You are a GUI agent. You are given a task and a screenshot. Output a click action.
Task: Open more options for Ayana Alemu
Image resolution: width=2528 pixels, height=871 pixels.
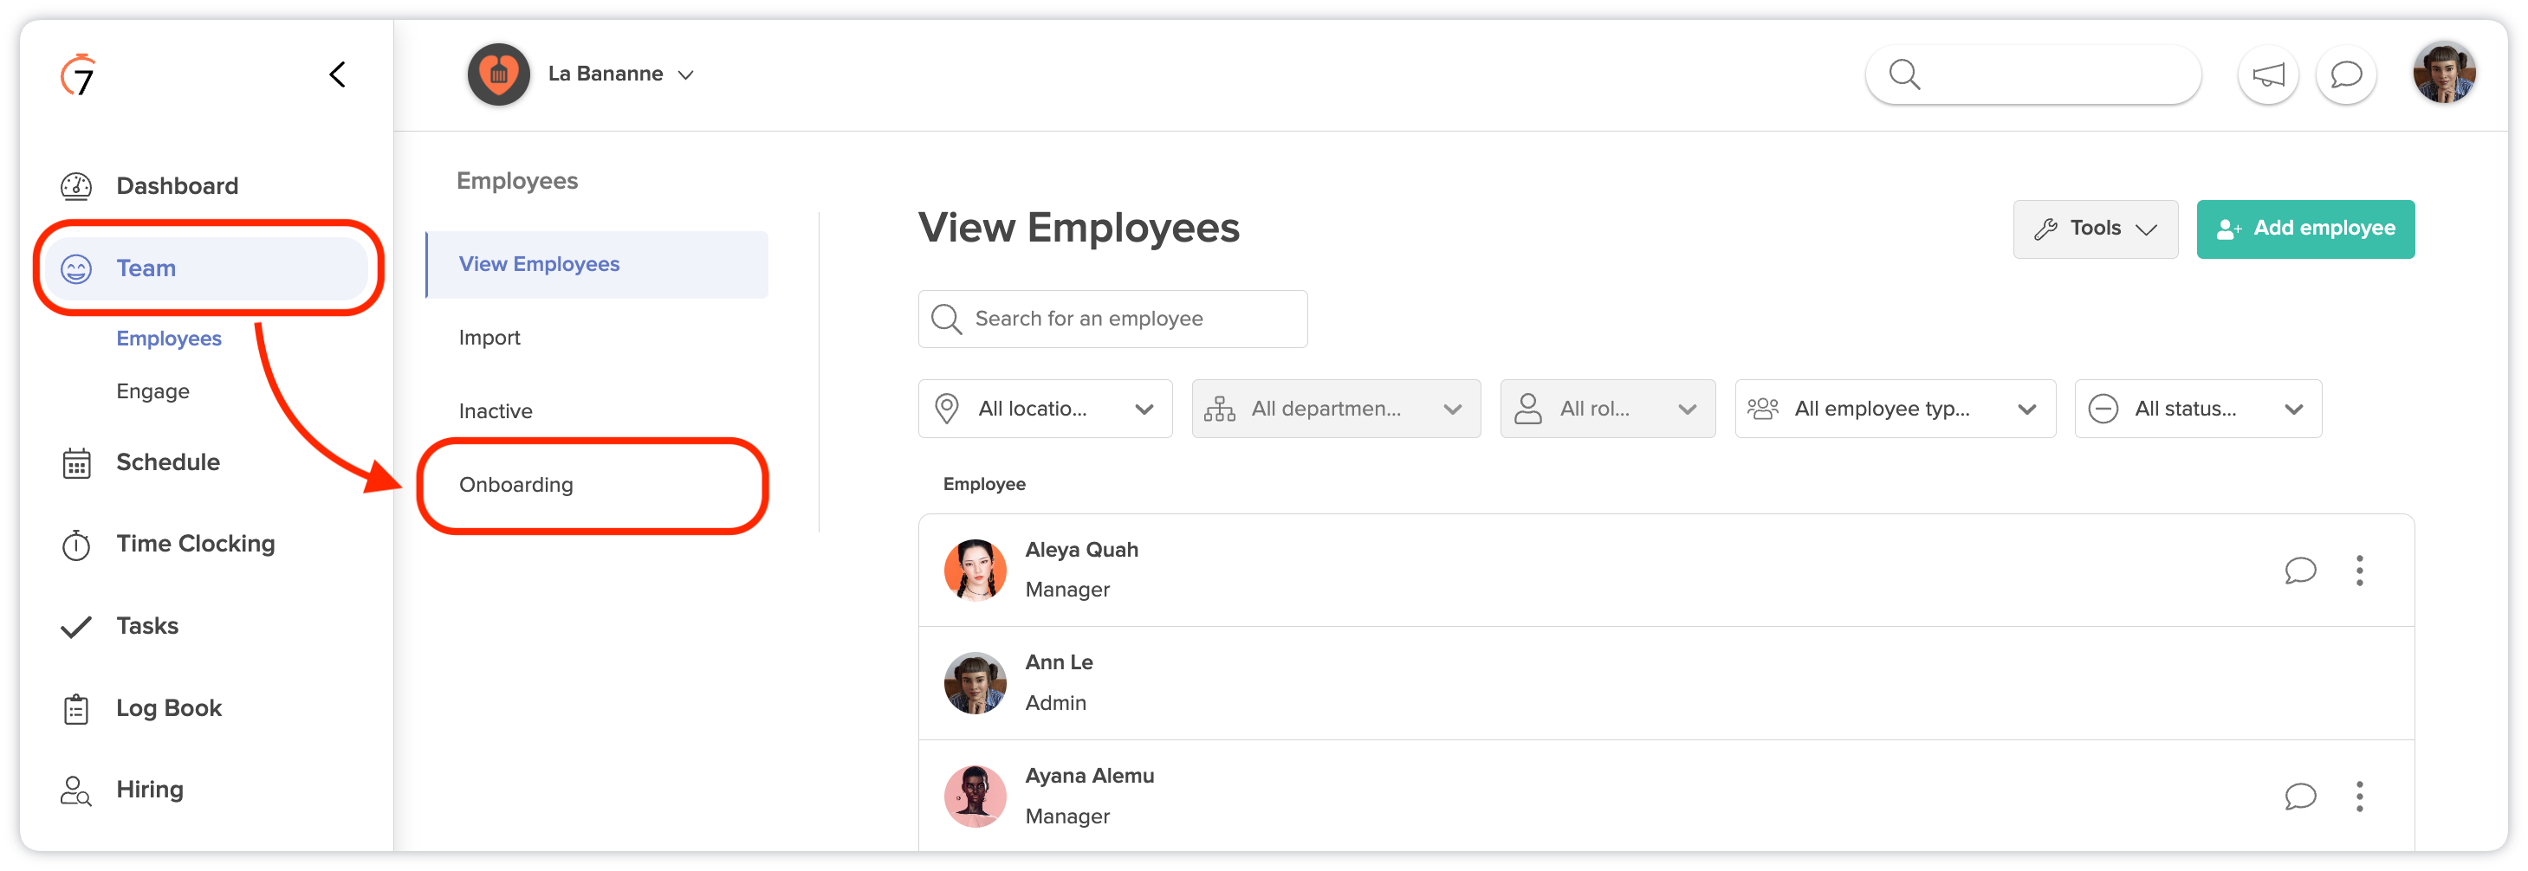coord(2360,797)
